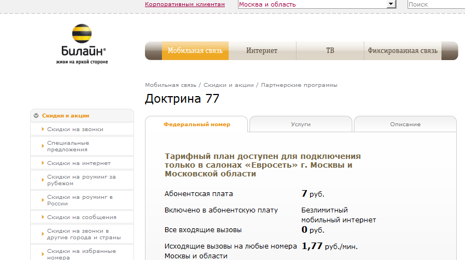
Task: Open Скидки на роуминг за рубежом
Action: pyautogui.click(x=82, y=180)
